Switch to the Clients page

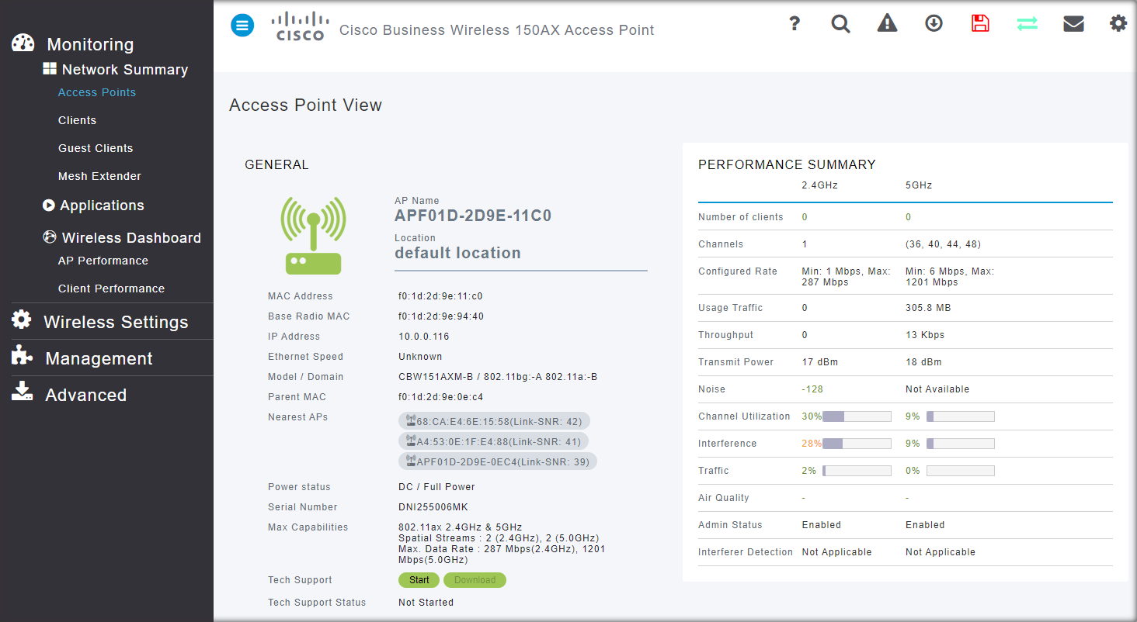[77, 120]
